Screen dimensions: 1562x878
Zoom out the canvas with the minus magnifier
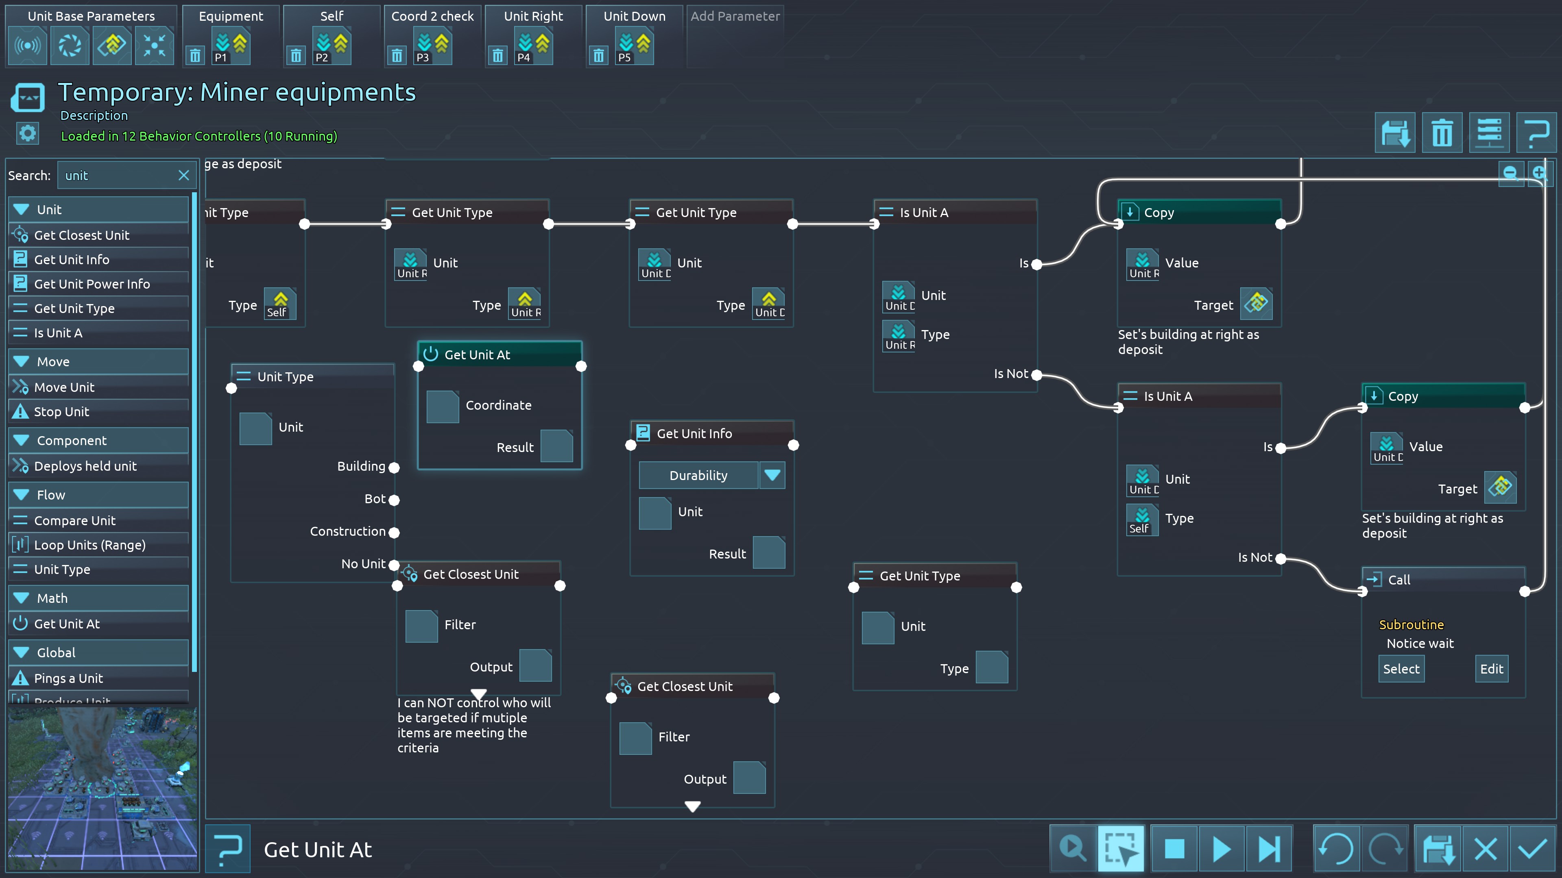point(1510,174)
